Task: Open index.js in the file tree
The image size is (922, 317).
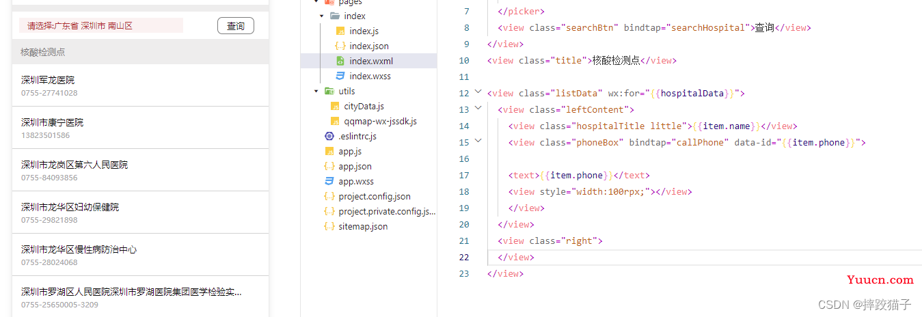Action: click(364, 31)
